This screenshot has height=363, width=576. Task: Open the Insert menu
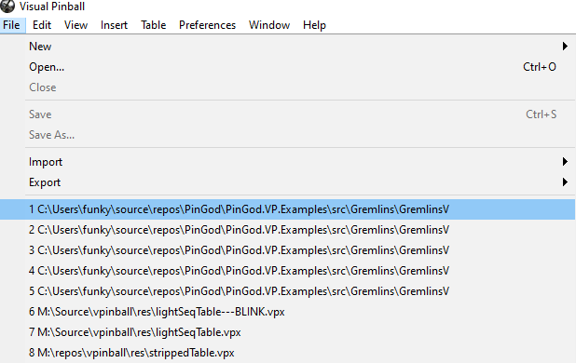[114, 25]
